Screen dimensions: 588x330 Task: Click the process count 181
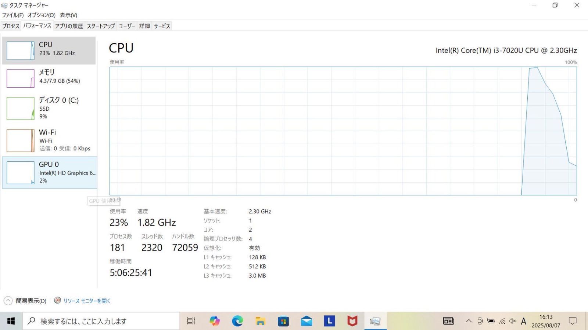tap(117, 248)
